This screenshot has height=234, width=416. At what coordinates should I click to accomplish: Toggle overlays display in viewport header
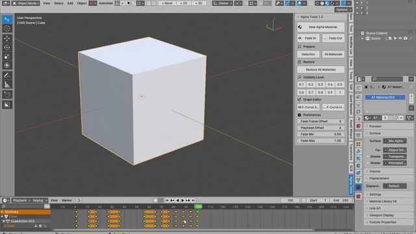(x=299, y=3)
